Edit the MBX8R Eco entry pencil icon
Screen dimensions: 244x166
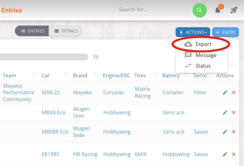[x=225, y=132]
